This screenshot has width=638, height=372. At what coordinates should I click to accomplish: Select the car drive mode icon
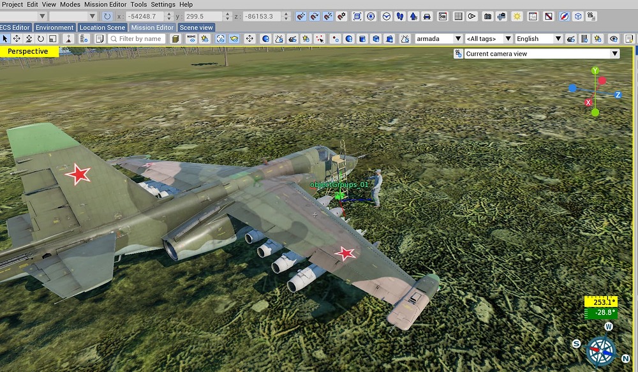click(x=427, y=17)
